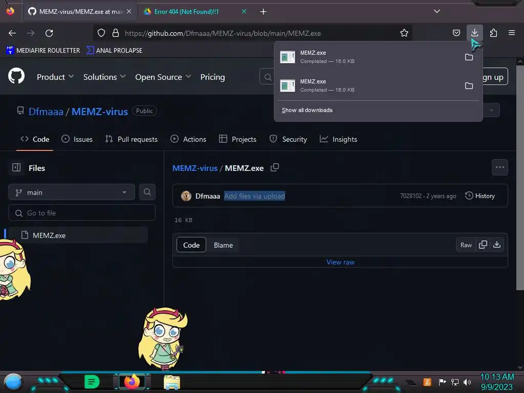Close the Error 404 tab
Image resolution: width=524 pixels, height=393 pixels.
(x=244, y=11)
